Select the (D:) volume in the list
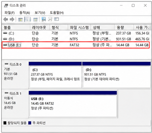 tap(11, 39)
